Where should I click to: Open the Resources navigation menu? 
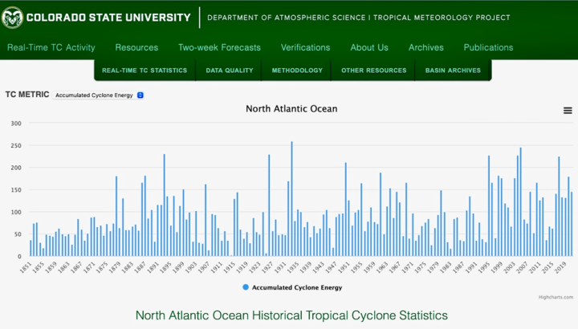coord(136,47)
